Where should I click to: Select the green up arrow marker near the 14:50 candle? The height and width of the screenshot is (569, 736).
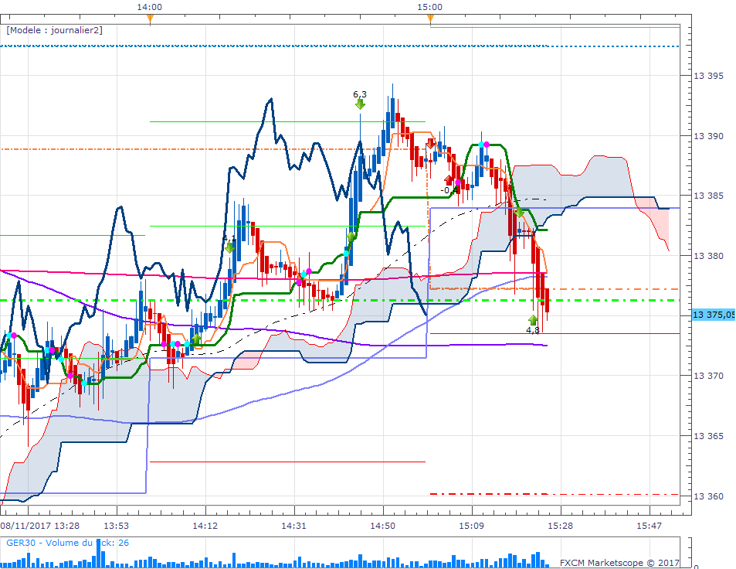tap(351, 237)
